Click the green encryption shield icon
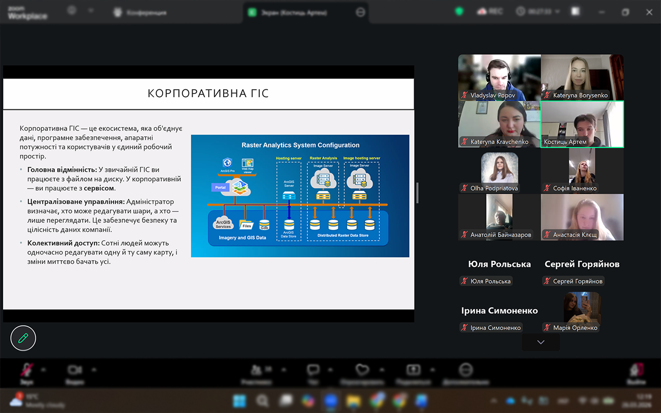 tap(458, 11)
